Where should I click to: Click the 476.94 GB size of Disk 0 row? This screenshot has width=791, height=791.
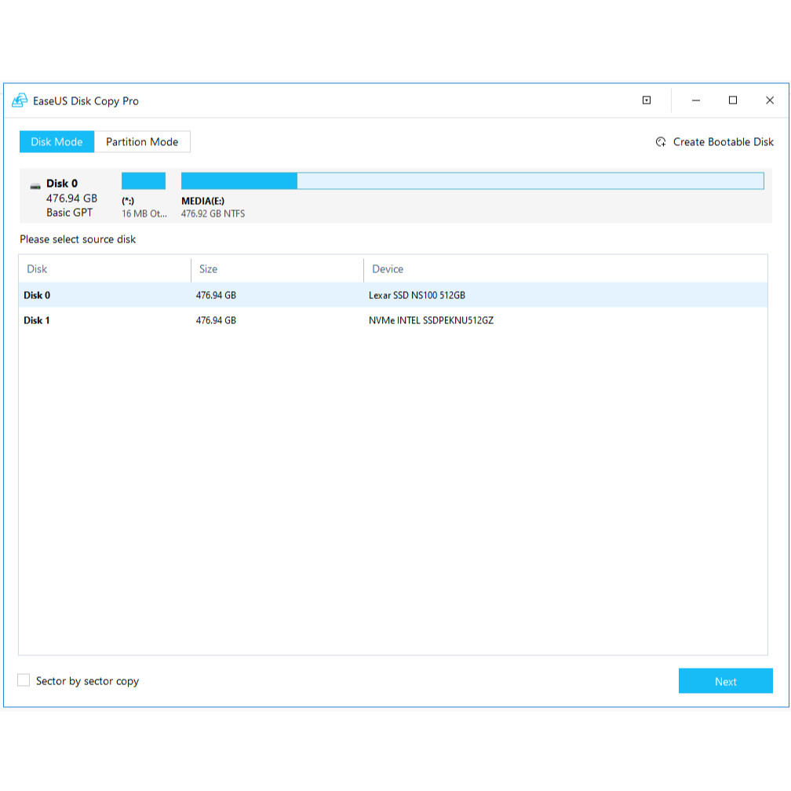pyautogui.click(x=216, y=295)
